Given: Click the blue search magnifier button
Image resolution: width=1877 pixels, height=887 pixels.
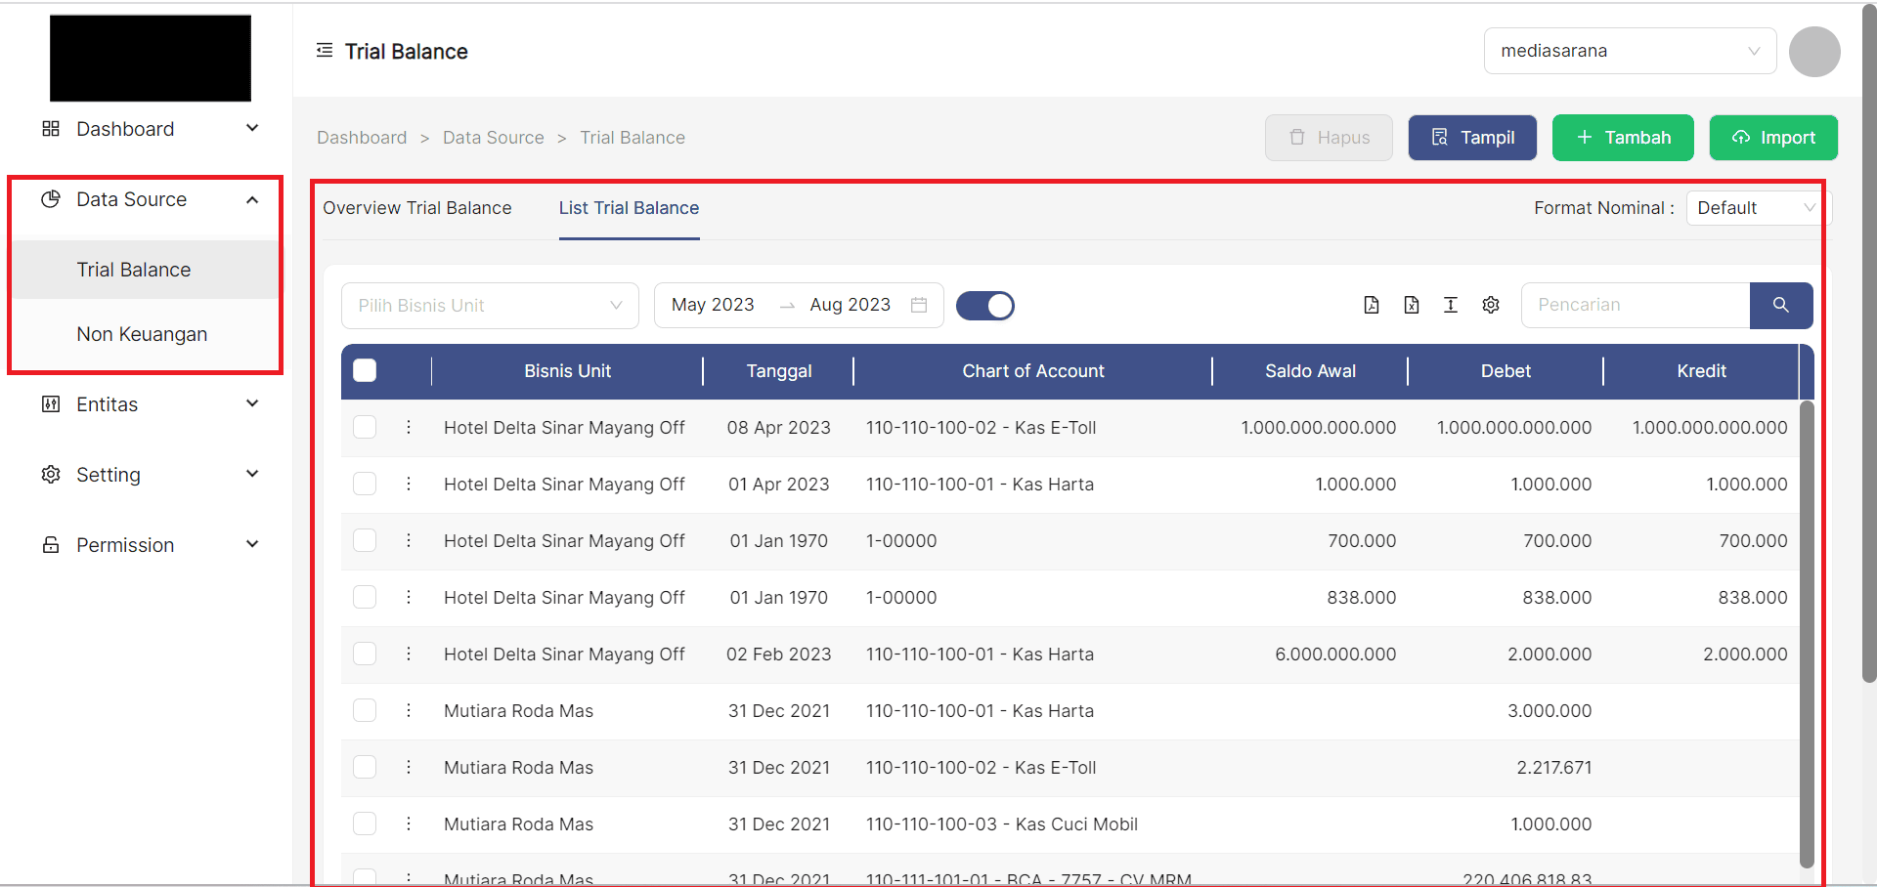Looking at the screenshot, I should [x=1780, y=305].
